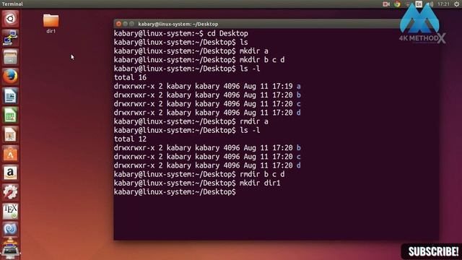
Task: Click the SUBSCRIBE! button
Action: (x=432, y=251)
